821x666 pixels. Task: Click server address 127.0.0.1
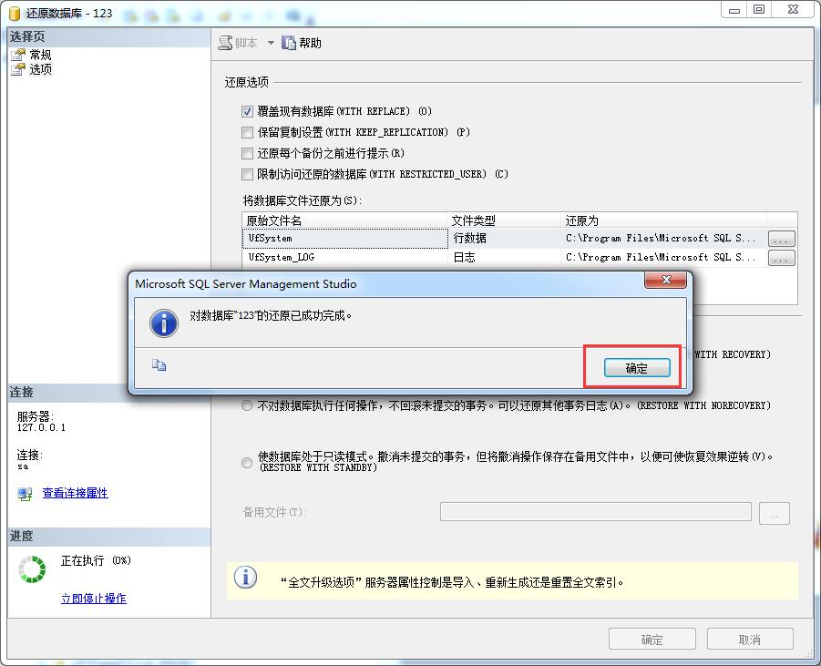[x=41, y=428]
